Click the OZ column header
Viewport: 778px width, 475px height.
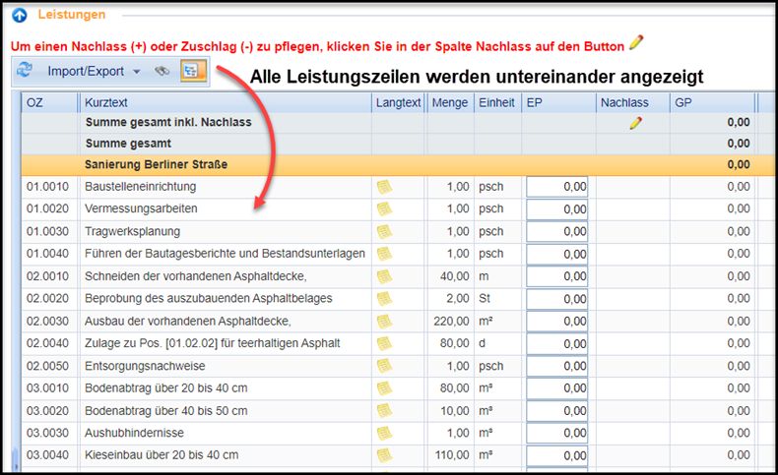pyautogui.click(x=49, y=102)
